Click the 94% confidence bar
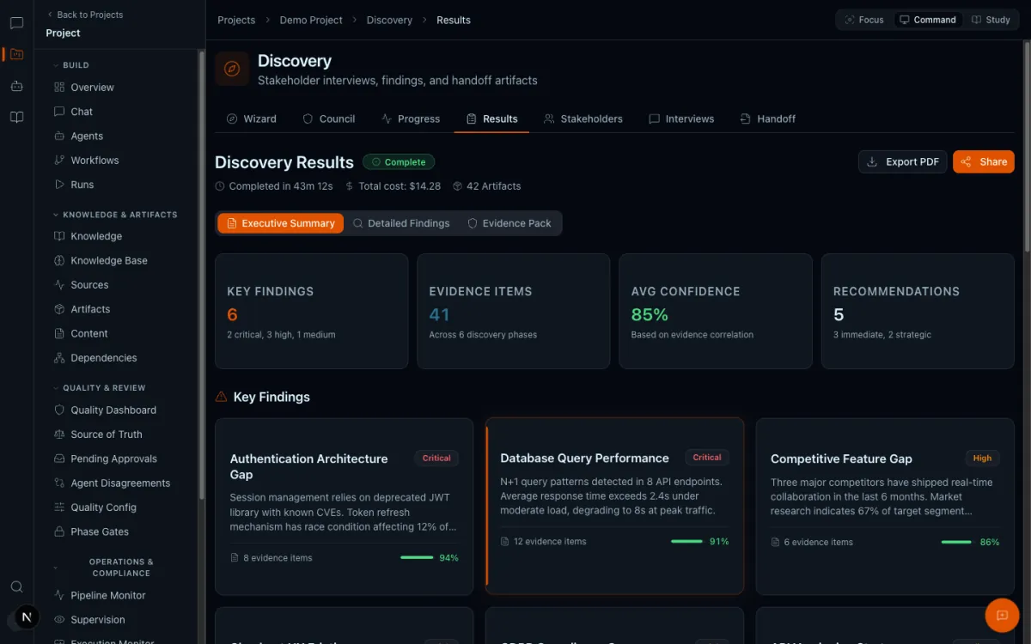Image resolution: width=1031 pixels, height=644 pixels. coord(417,557)
